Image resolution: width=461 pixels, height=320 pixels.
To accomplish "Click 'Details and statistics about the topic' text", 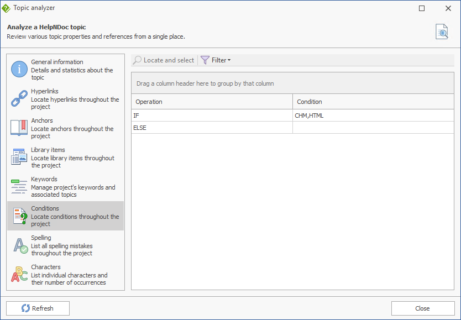I will click(x=72, y=74).
